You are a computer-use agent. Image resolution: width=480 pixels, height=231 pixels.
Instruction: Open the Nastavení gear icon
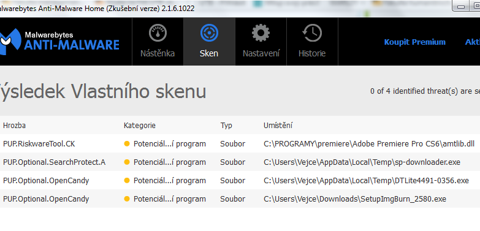coord(261,33)
